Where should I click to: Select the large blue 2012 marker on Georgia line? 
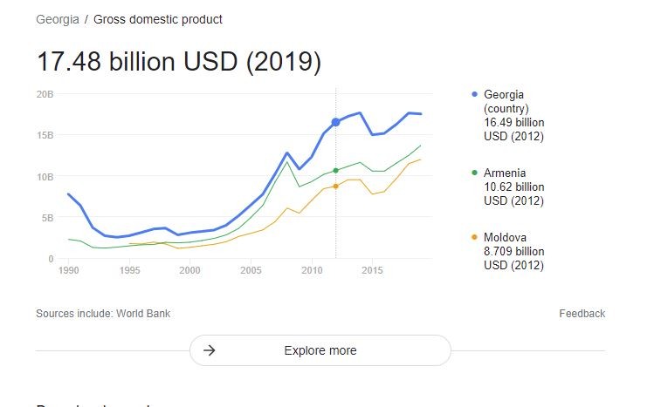(335, 122)
